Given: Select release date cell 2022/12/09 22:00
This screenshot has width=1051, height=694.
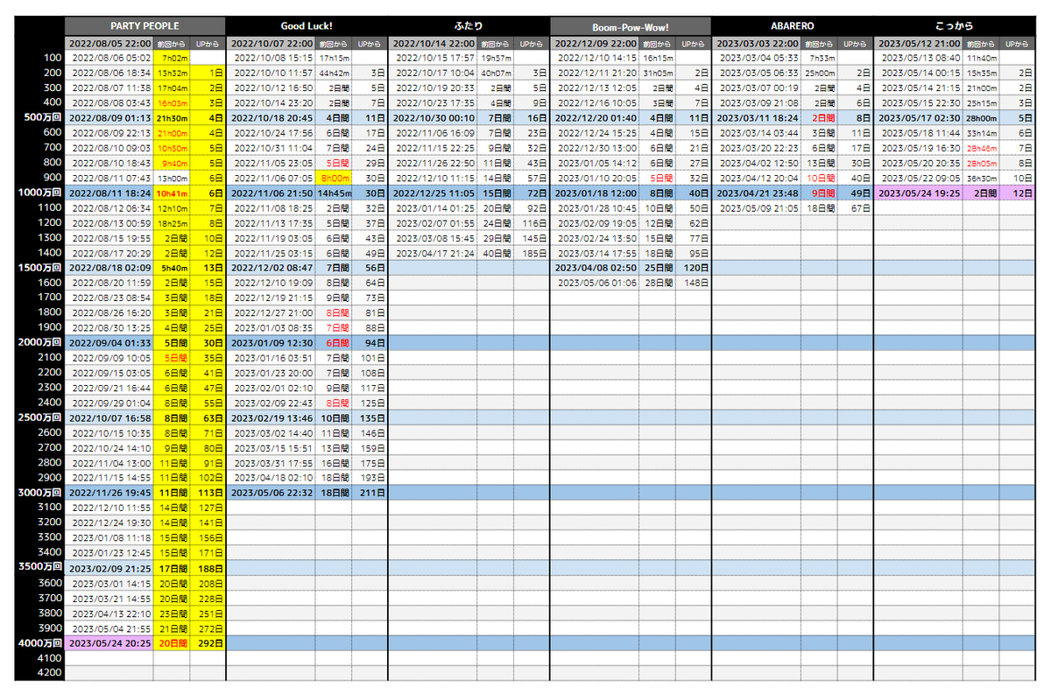Looking at the screenshot, I should coord(595,43).
